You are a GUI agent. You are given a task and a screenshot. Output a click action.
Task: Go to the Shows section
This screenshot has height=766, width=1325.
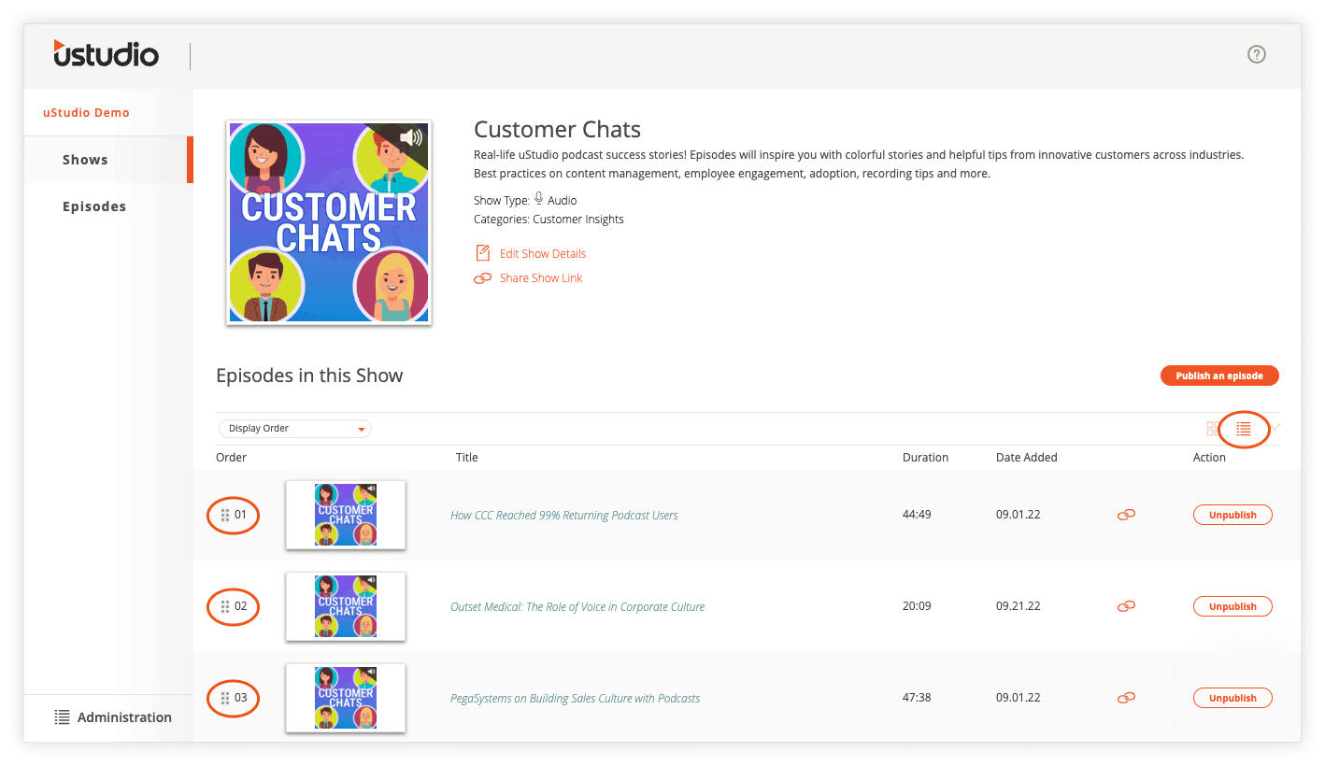click(x=107, y=160)
